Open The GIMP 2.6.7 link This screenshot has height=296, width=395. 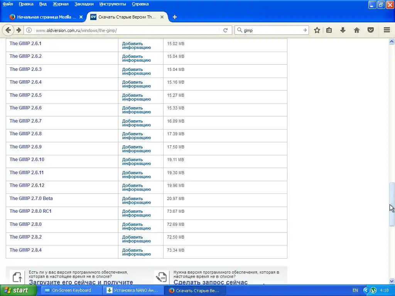click(x=25, y=121)
